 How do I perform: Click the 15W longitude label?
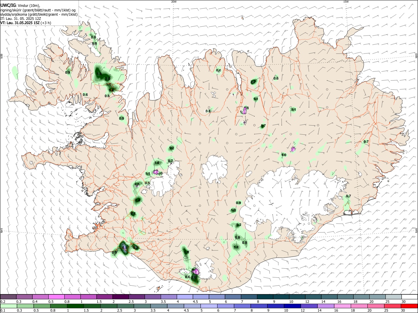pos(346,2)
